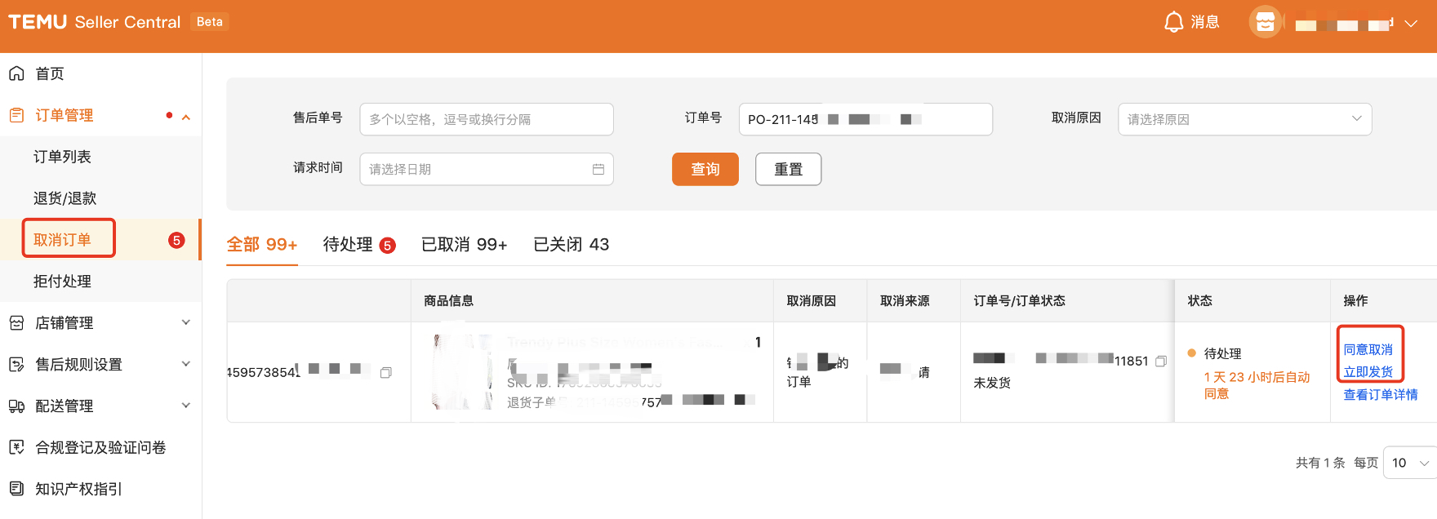This screenshot has width=1437, height=519.
Task: Open 订单列表 in sidebar
Action: pos(62,157)
